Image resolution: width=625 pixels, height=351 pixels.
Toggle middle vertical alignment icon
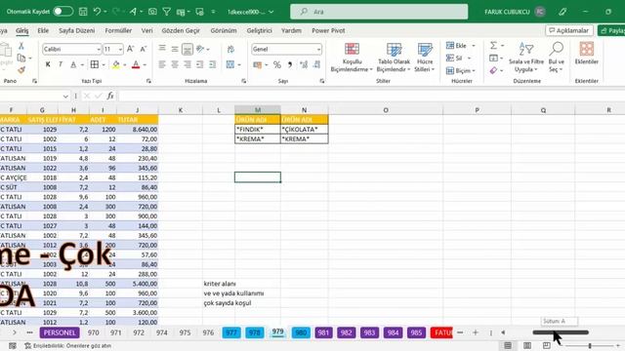point(175,49)
